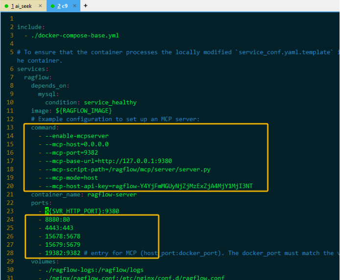This screenshot has height=280, width=340.
Task: Click the 'container_name:' key on line 21
Action: [x=57, y=194]
